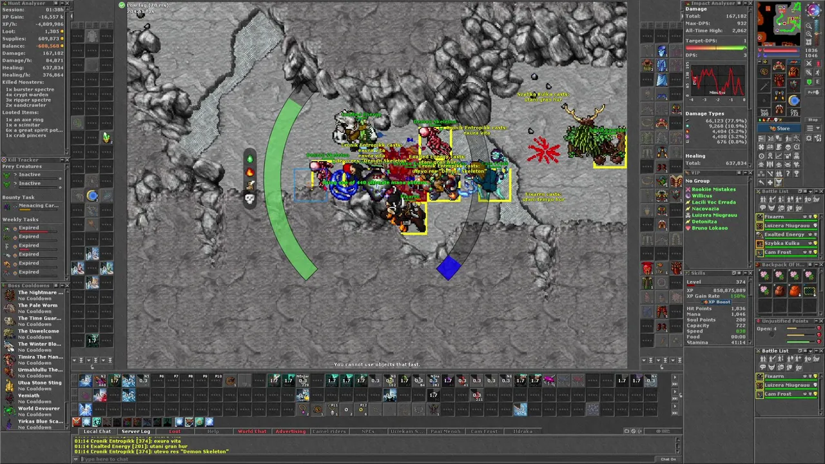Image resolution: width=825 pixels, height=464 pixels.
Task: Click the line chart analytics widget icon
Action: 779,156
